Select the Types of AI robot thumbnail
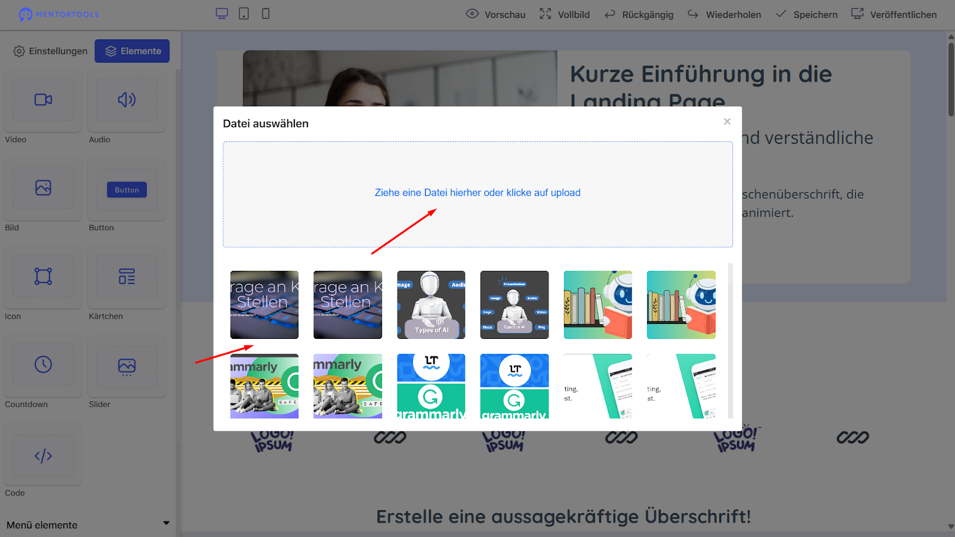The width and height of the screenshot is (955, 537). [x=431, y=305]
